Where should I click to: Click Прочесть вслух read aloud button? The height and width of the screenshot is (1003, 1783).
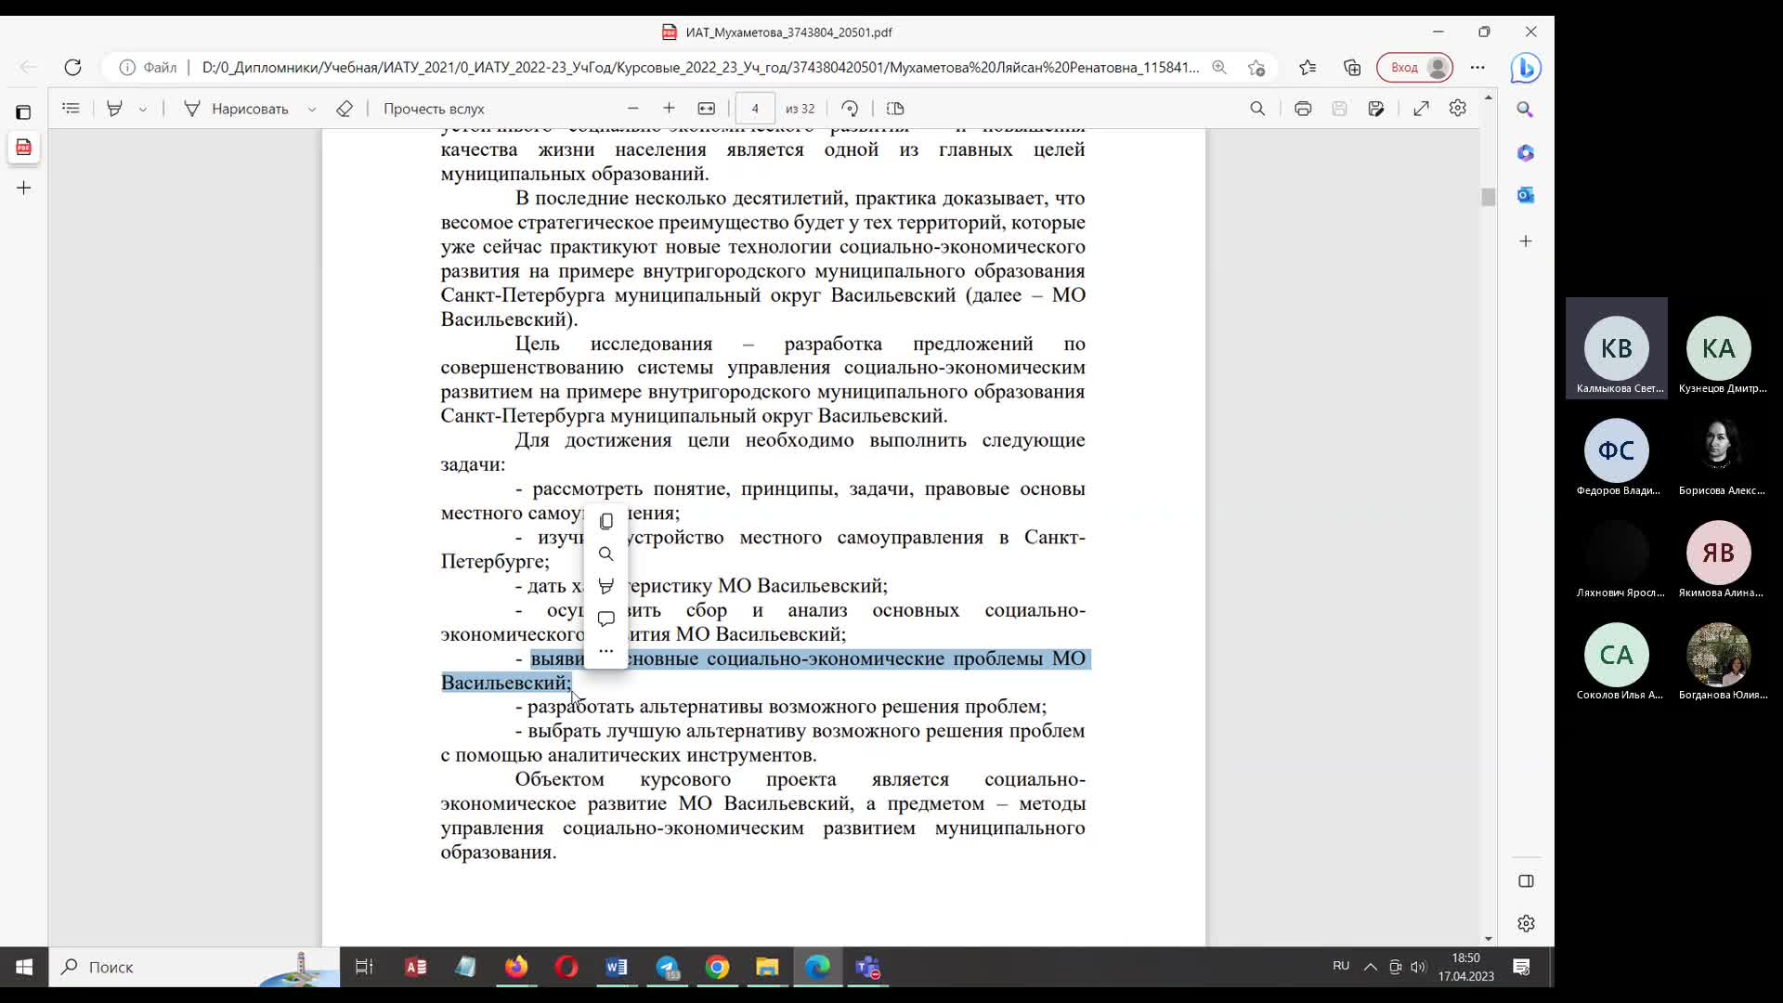coord(434,109)
